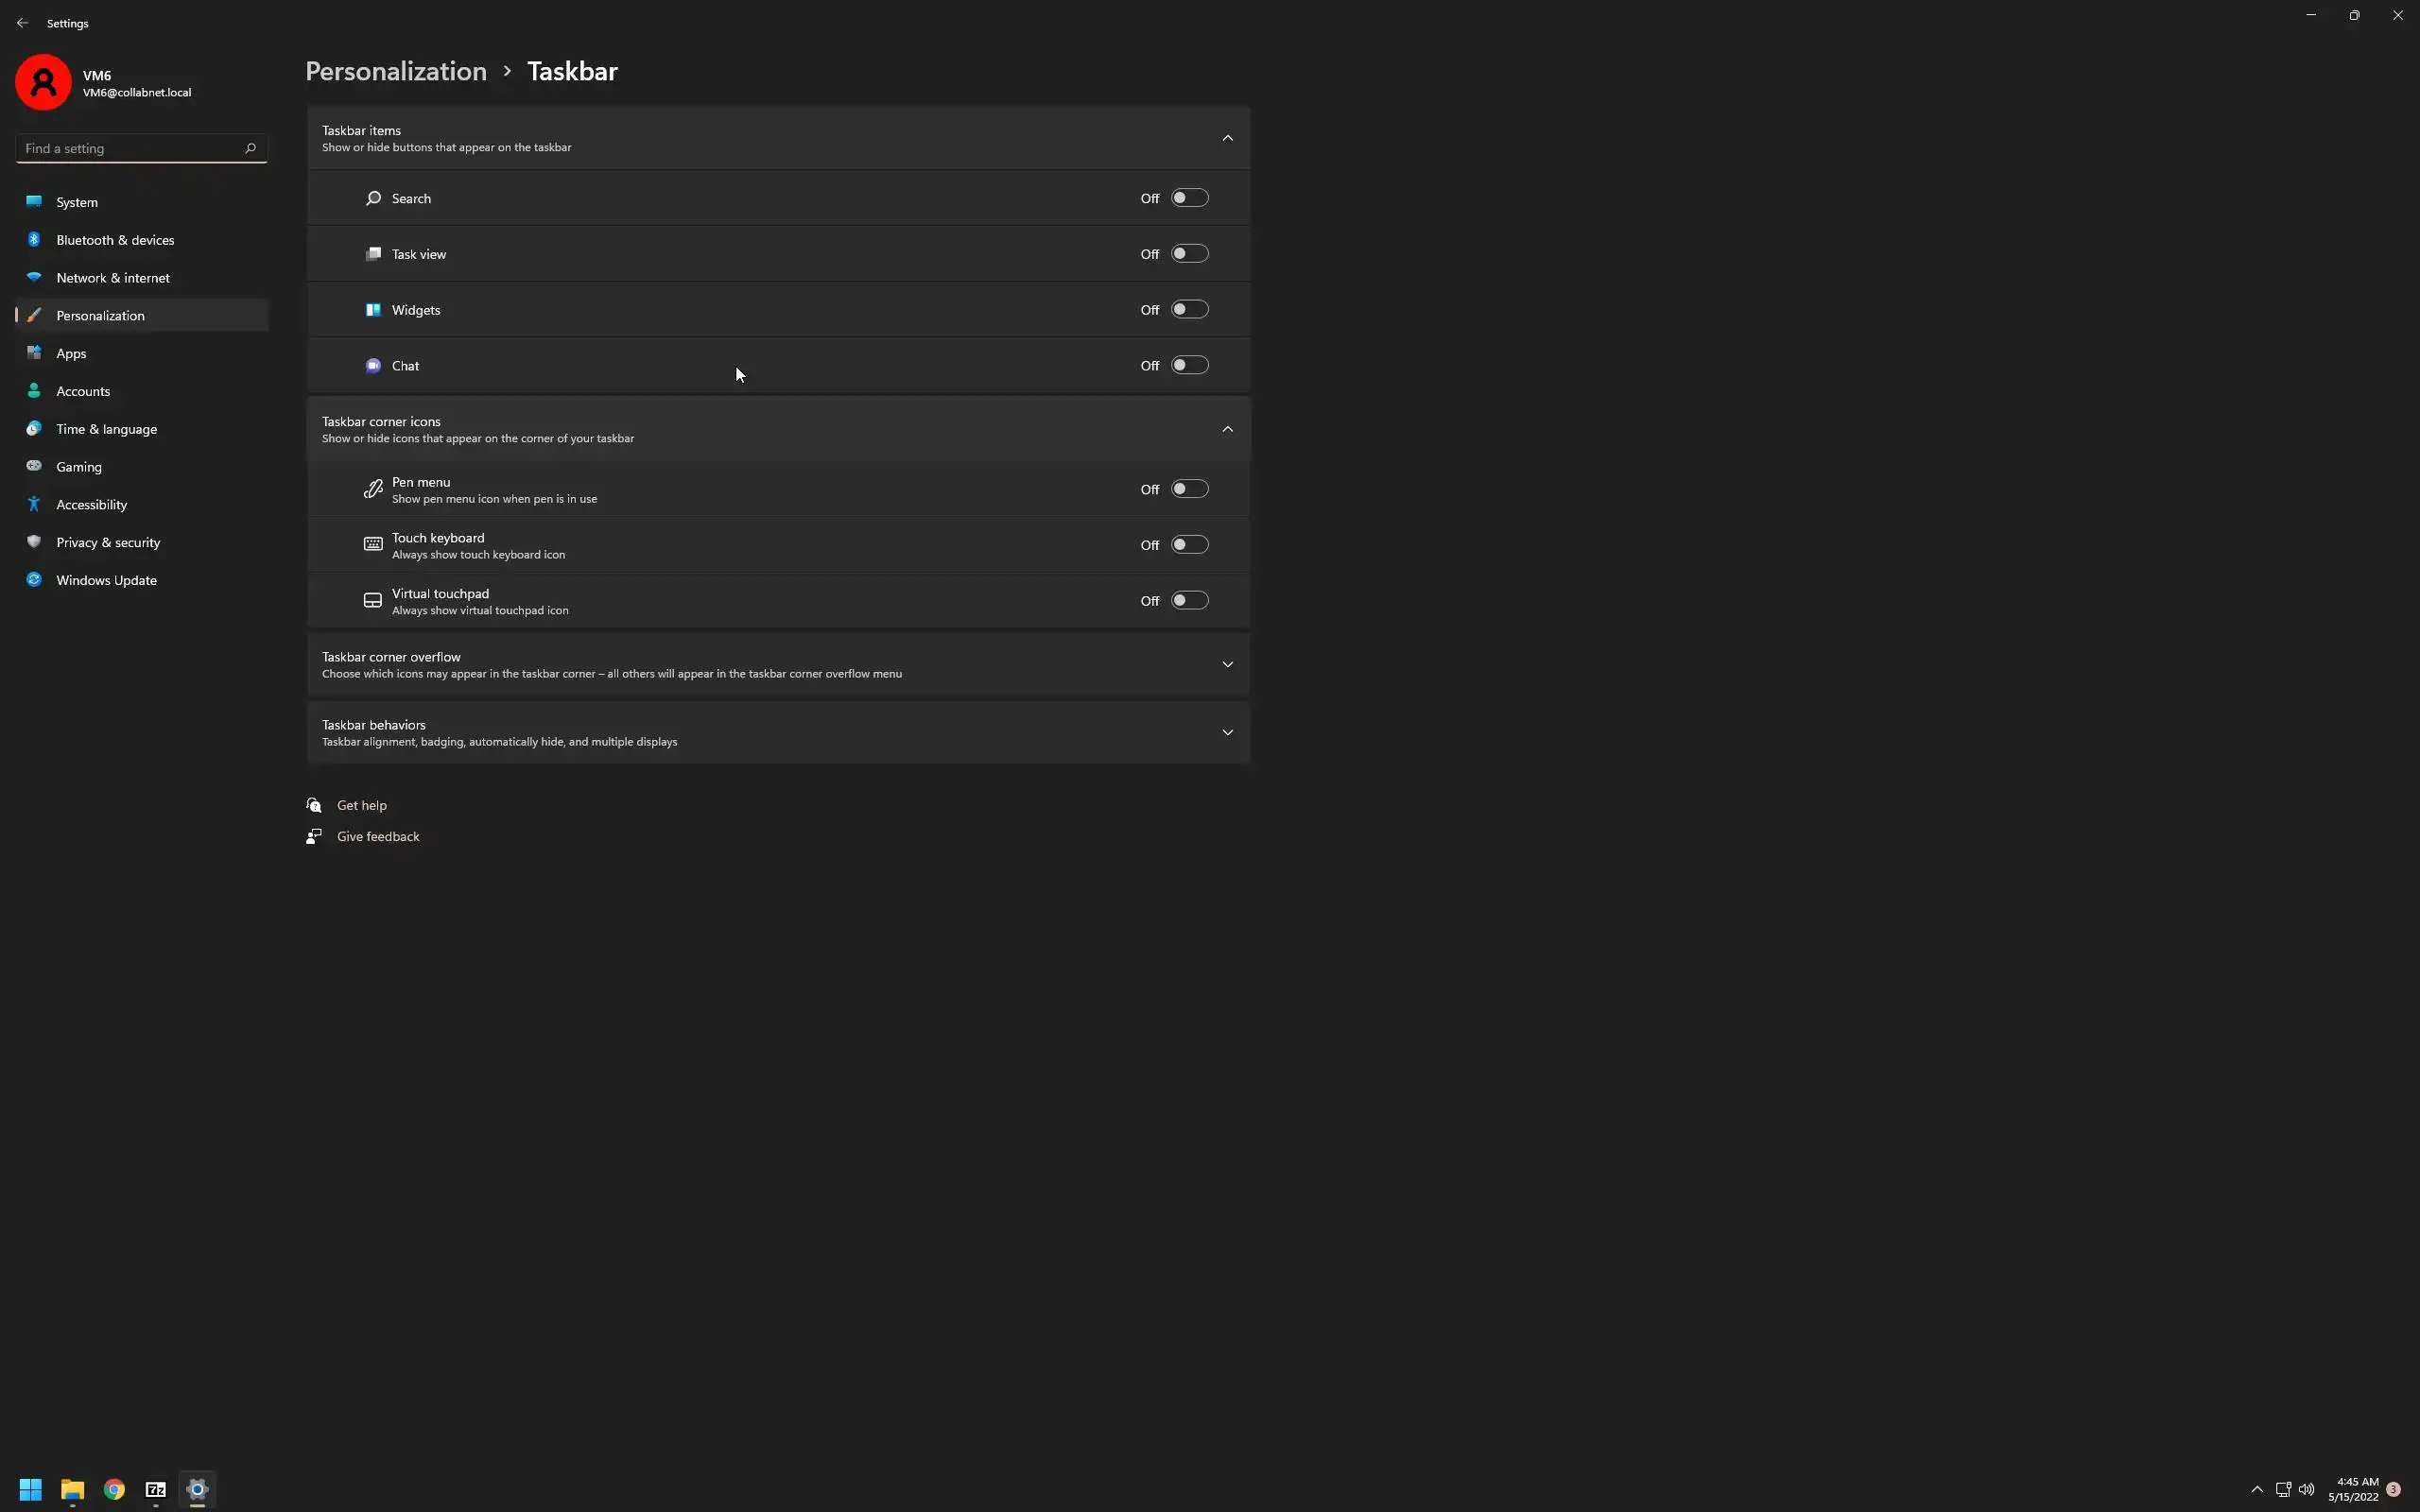Click the back arrow in Settings
2420x1512 pixels.
pos(22,23)
